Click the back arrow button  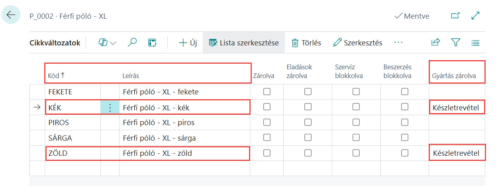point(11,15)
